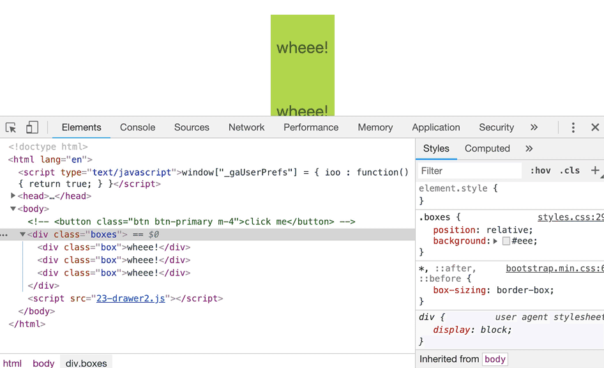
Task: Toggle the :hov element state panel
Action: [x=540, y=171]
